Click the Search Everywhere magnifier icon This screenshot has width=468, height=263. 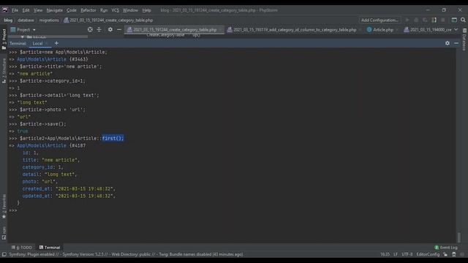pyautogui.click(x=463, y=20)
